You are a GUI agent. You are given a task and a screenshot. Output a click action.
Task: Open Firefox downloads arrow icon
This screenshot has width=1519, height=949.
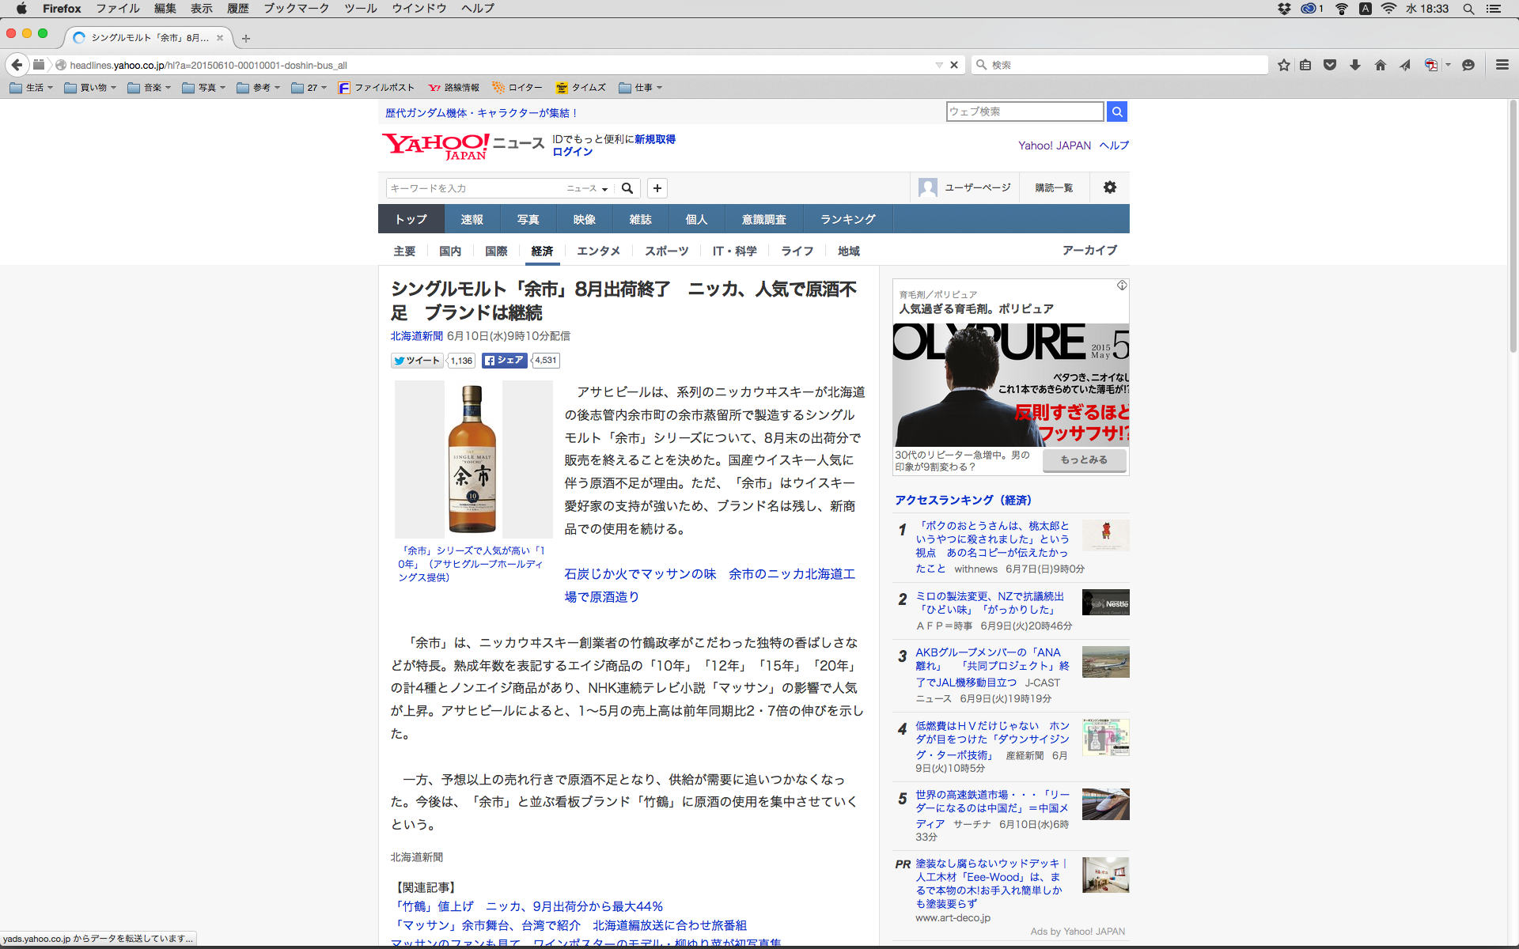tap(1355, 65)
